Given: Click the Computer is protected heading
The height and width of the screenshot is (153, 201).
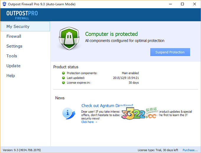Looking at the screenshot, I should coord(111,34).
